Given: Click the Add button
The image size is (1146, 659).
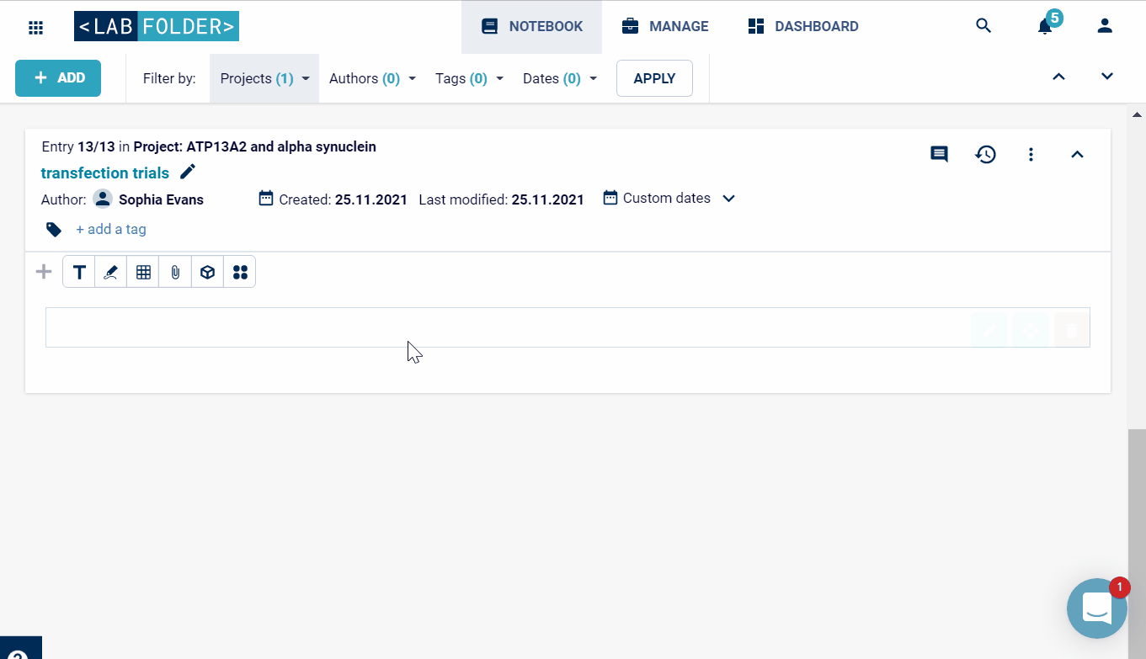Looking at the screenshot, I should (x=58, y=78).
